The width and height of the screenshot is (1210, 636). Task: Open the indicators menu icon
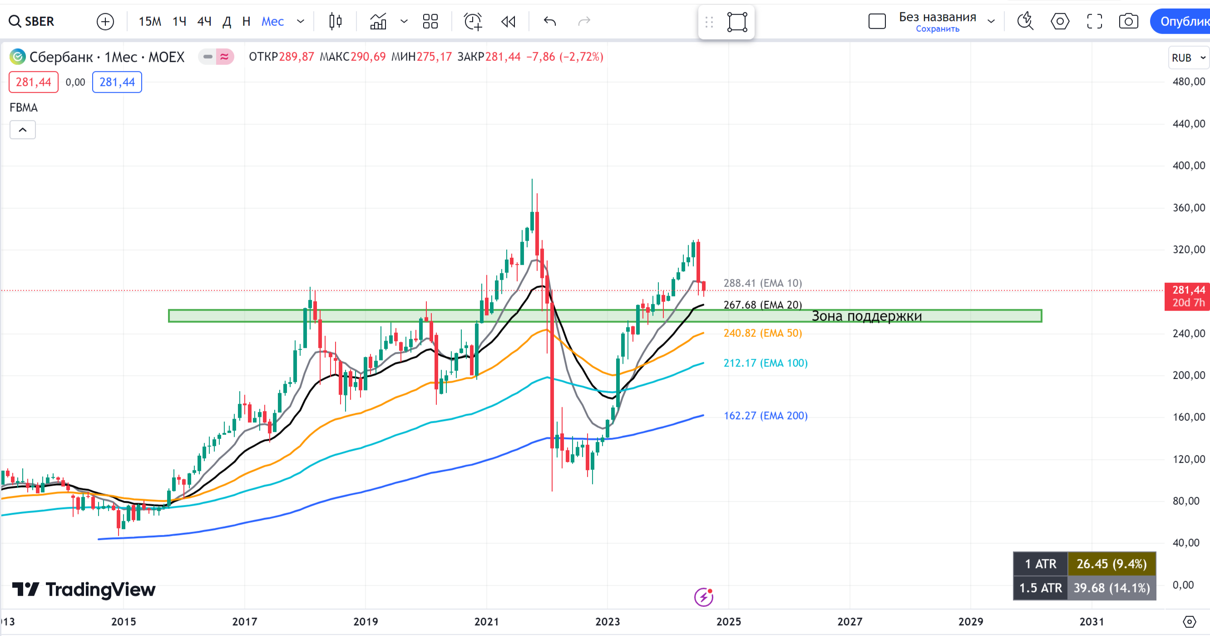[x=378, y=22]
